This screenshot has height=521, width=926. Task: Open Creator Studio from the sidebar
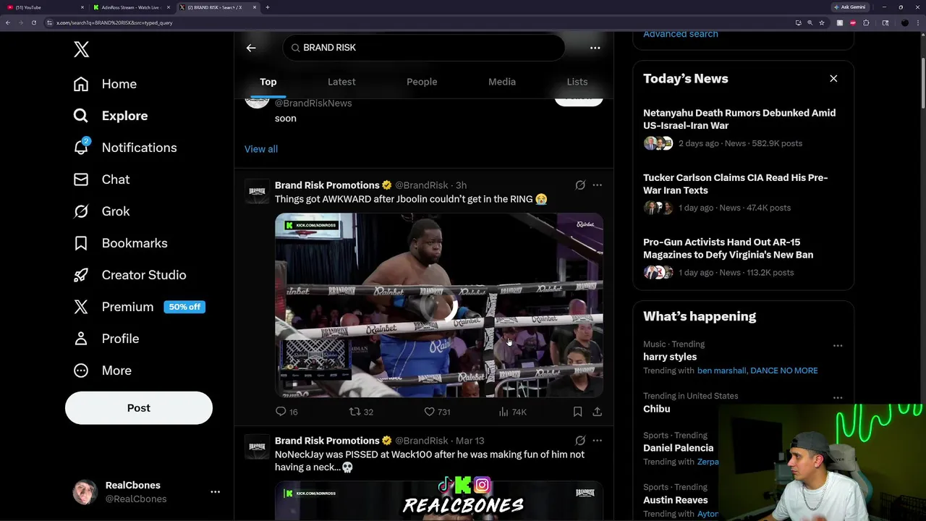point(129,275)
